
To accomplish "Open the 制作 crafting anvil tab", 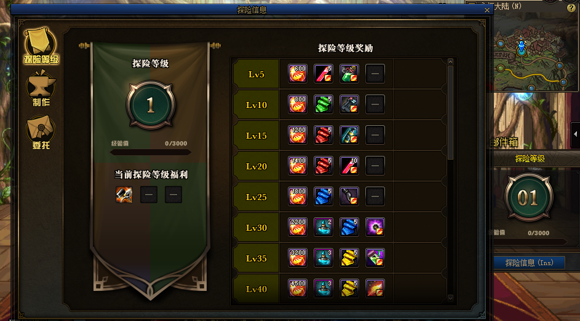I will pos(41,88).
